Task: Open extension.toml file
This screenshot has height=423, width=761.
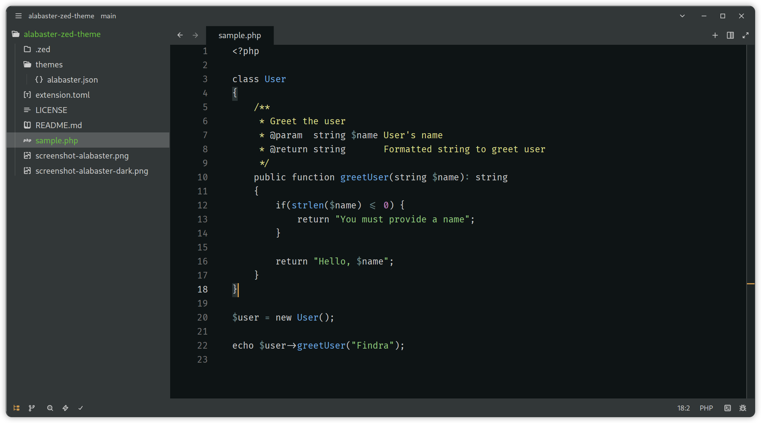Action: 88,95
